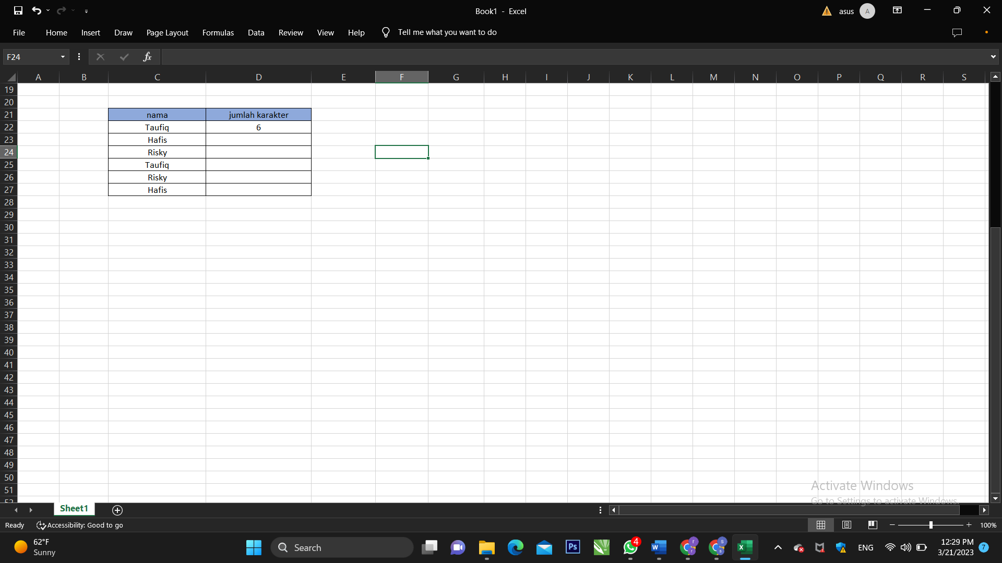Switch to Normal view
Screen dimensions: 1002x563
[821, 525]
